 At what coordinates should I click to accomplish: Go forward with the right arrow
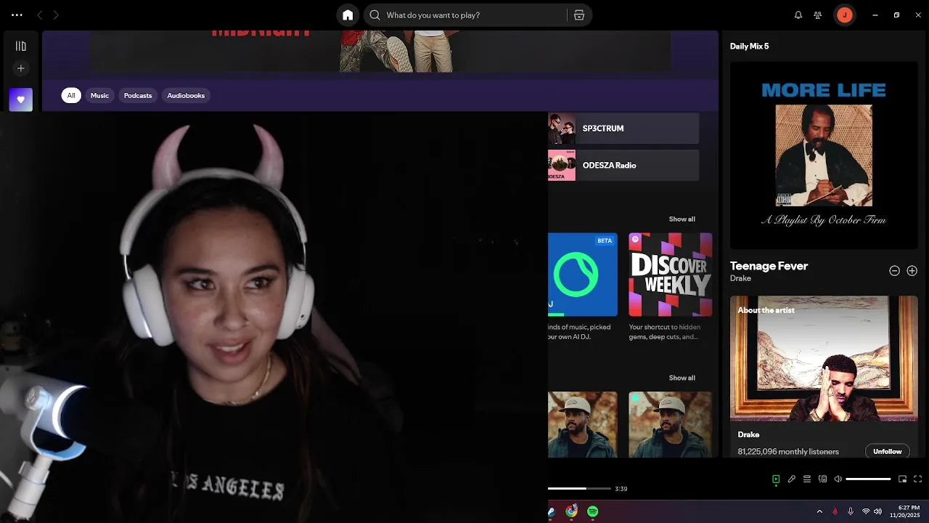56,15
